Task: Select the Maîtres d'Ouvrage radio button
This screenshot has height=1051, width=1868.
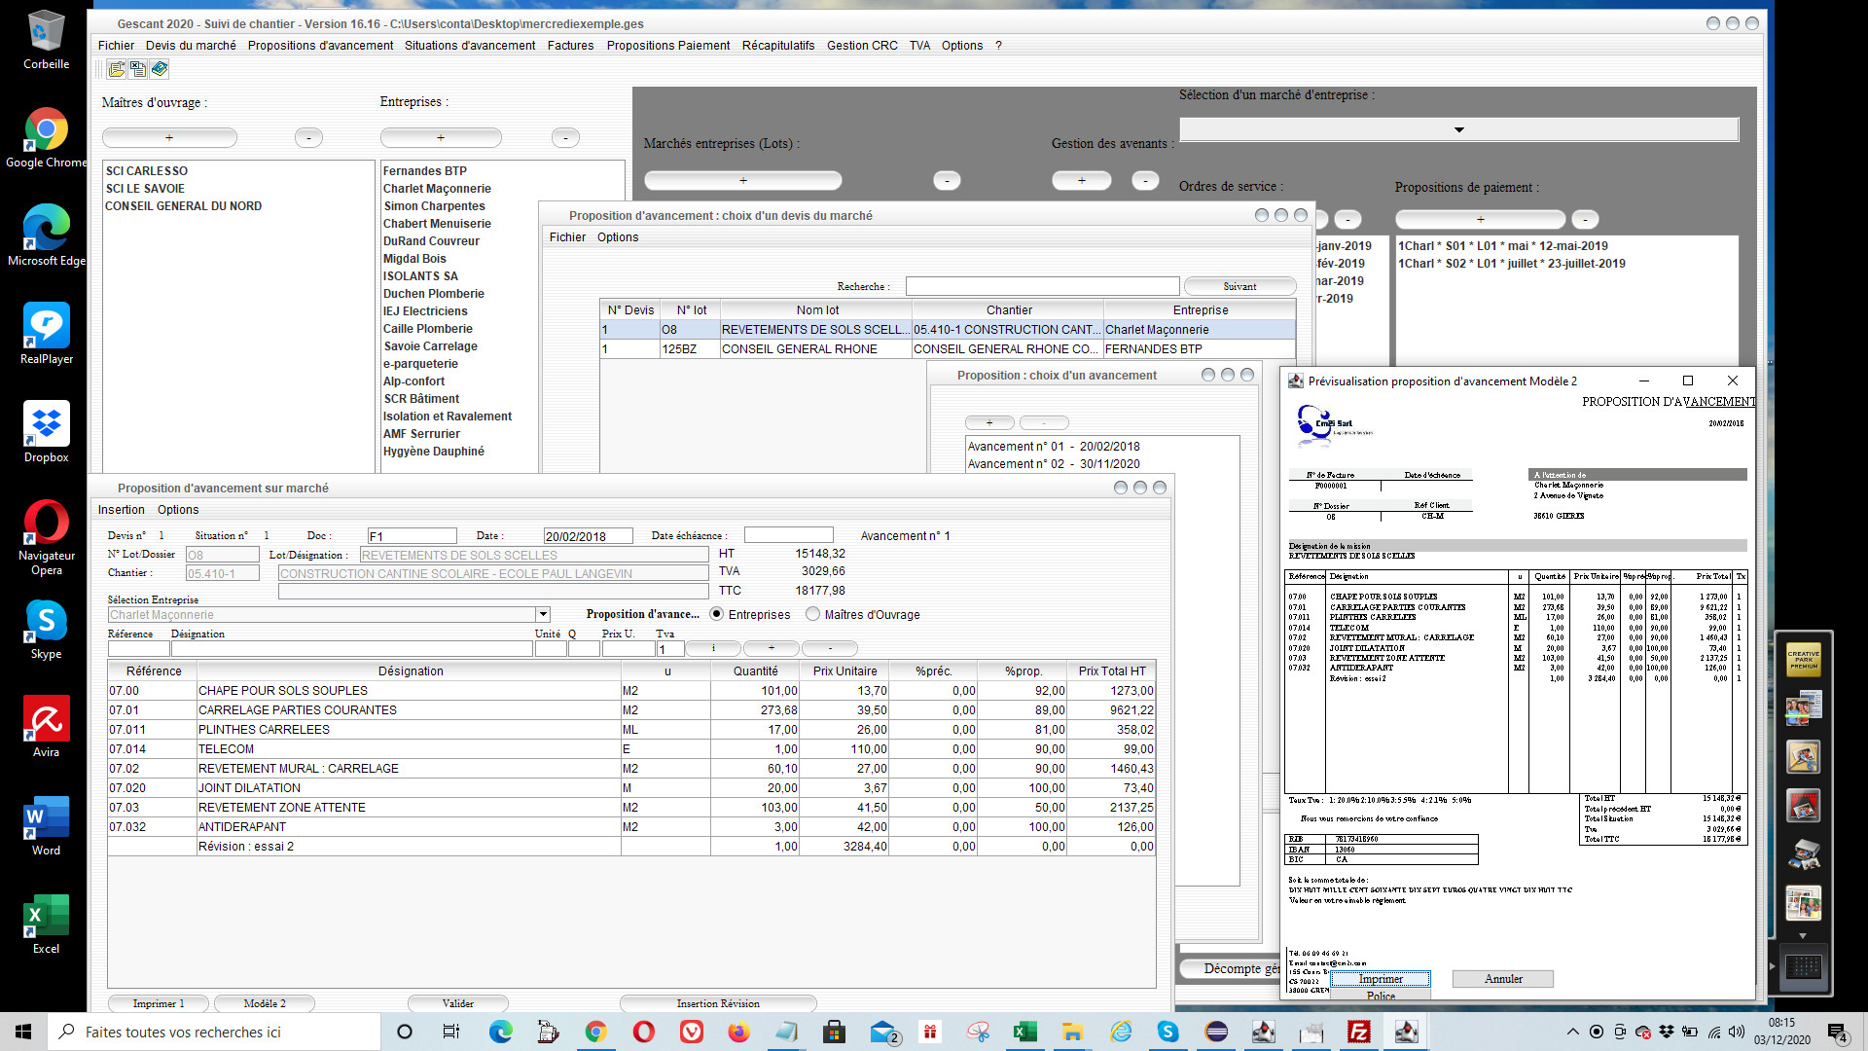Action: (813, 614)
